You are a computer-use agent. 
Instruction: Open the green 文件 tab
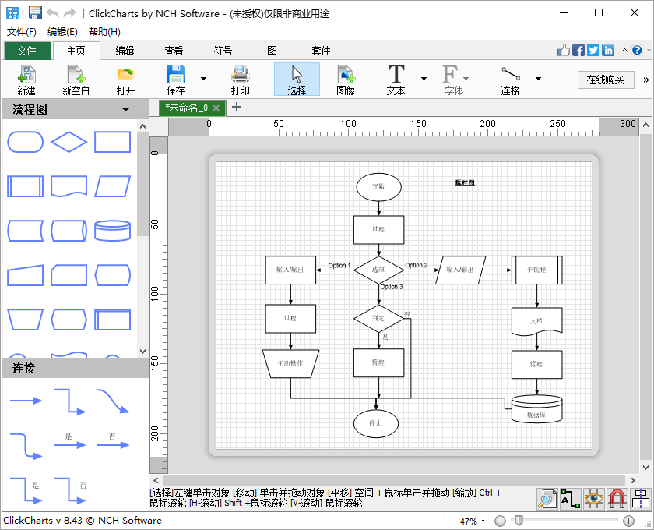coord(27,51)
